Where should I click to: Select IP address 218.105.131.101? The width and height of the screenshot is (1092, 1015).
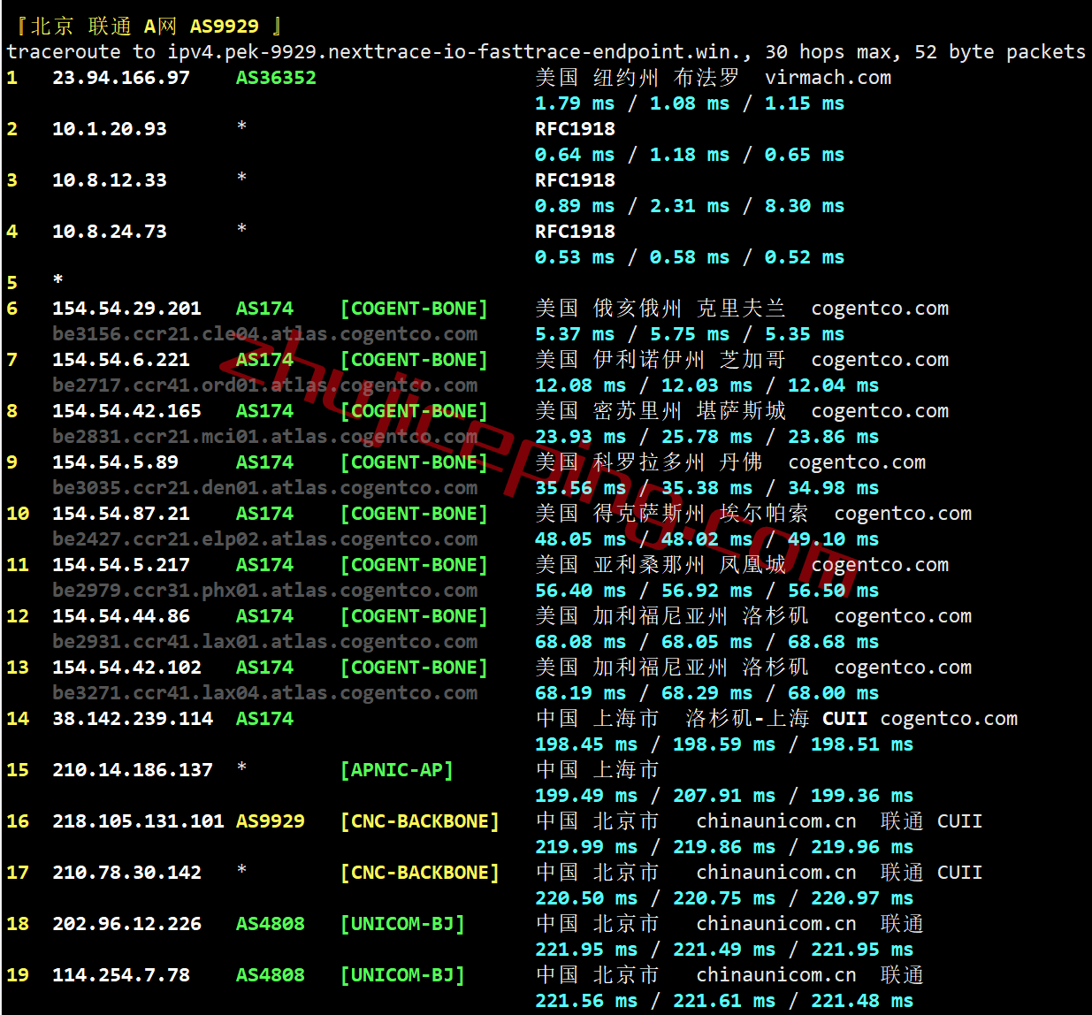[x=138, y=821]
